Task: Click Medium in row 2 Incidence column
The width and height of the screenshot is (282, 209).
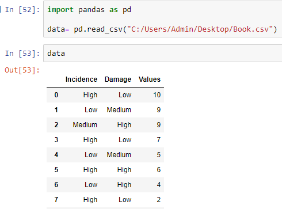Action: click(x=85, y=125)
